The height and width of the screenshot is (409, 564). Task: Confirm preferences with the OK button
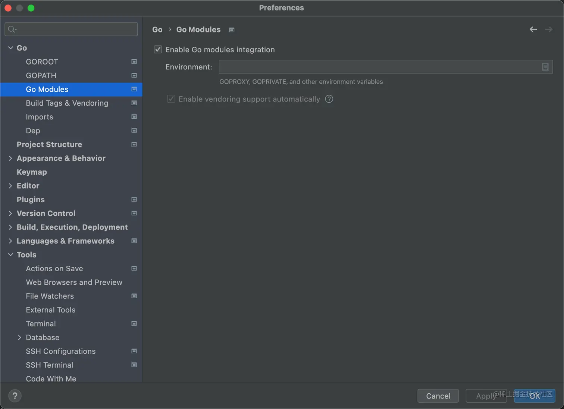tap(535, 396)
